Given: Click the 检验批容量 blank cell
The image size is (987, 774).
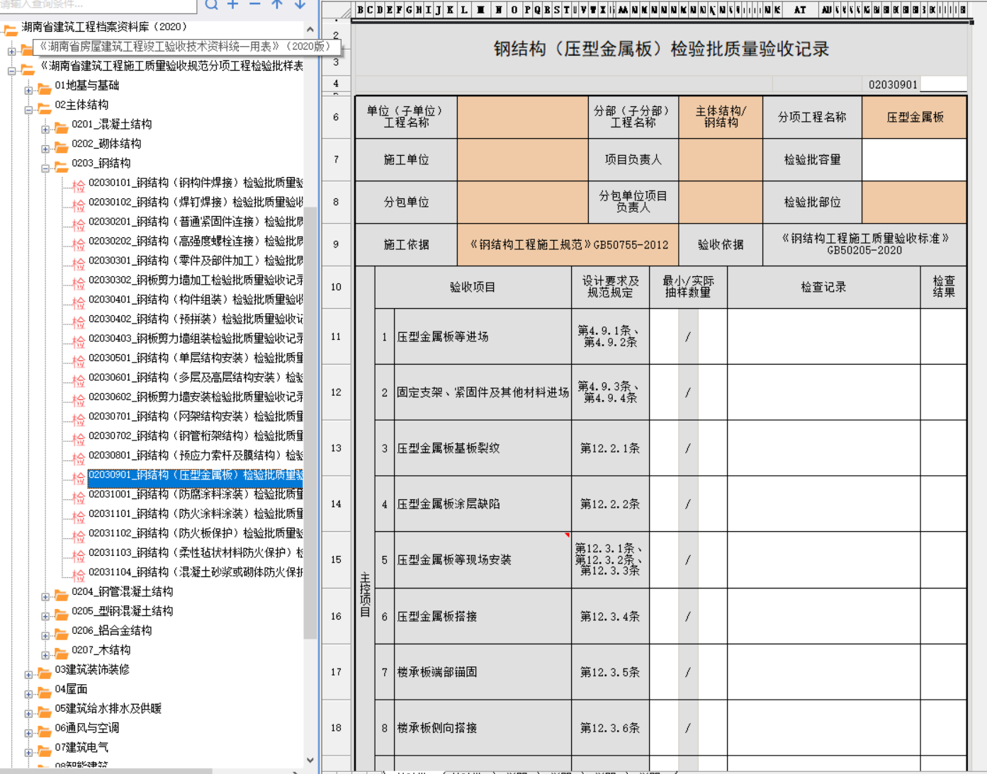Looking at the screenshot, I should [914, 159].
